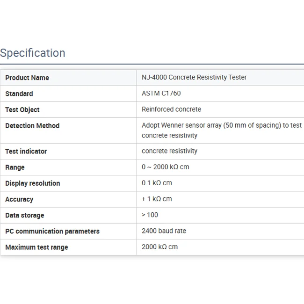Click the Accuracy row label
Image resolution: width=304 pixels, height=304 pixels.
19,199
